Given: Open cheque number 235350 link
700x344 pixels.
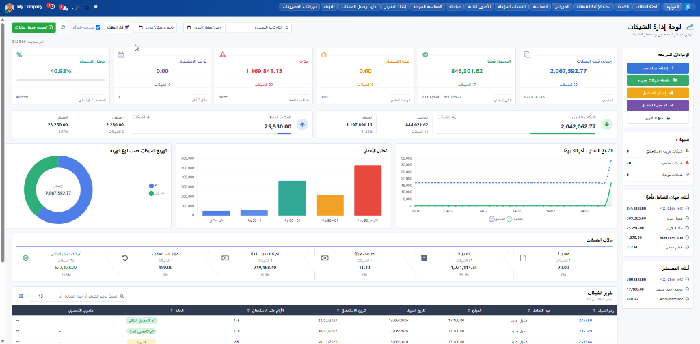Looking at the screenshot, I should (585, 320).
